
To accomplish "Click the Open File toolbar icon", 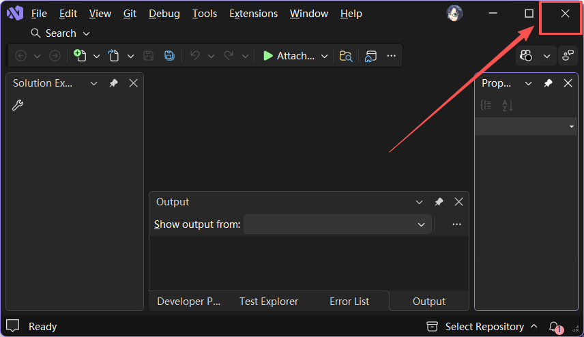I will click(114, 55).
